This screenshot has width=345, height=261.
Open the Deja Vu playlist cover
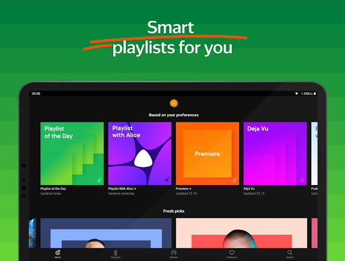click(275, 153)
